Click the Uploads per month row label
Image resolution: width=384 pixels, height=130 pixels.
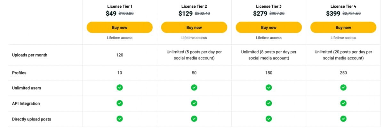click(x=29, y=55)
